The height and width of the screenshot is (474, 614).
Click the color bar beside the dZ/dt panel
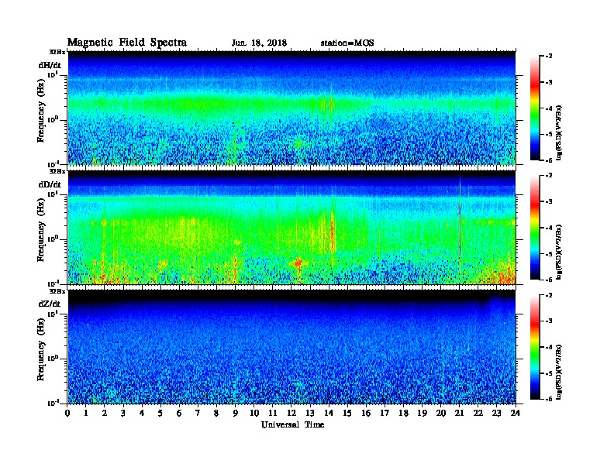[x=535, y=347]
